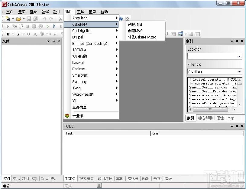Choose 创建项目 in CakePHP submenu
The image size is (246, 189).
(x=142, y=24)
